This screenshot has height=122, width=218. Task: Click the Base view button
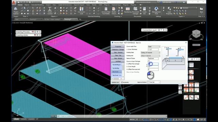coord(201,10)
